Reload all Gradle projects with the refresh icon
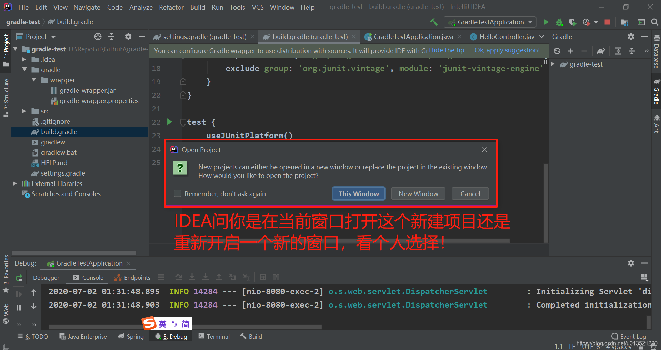The height and width of the screenshot is (350, 661). (557, 51)
